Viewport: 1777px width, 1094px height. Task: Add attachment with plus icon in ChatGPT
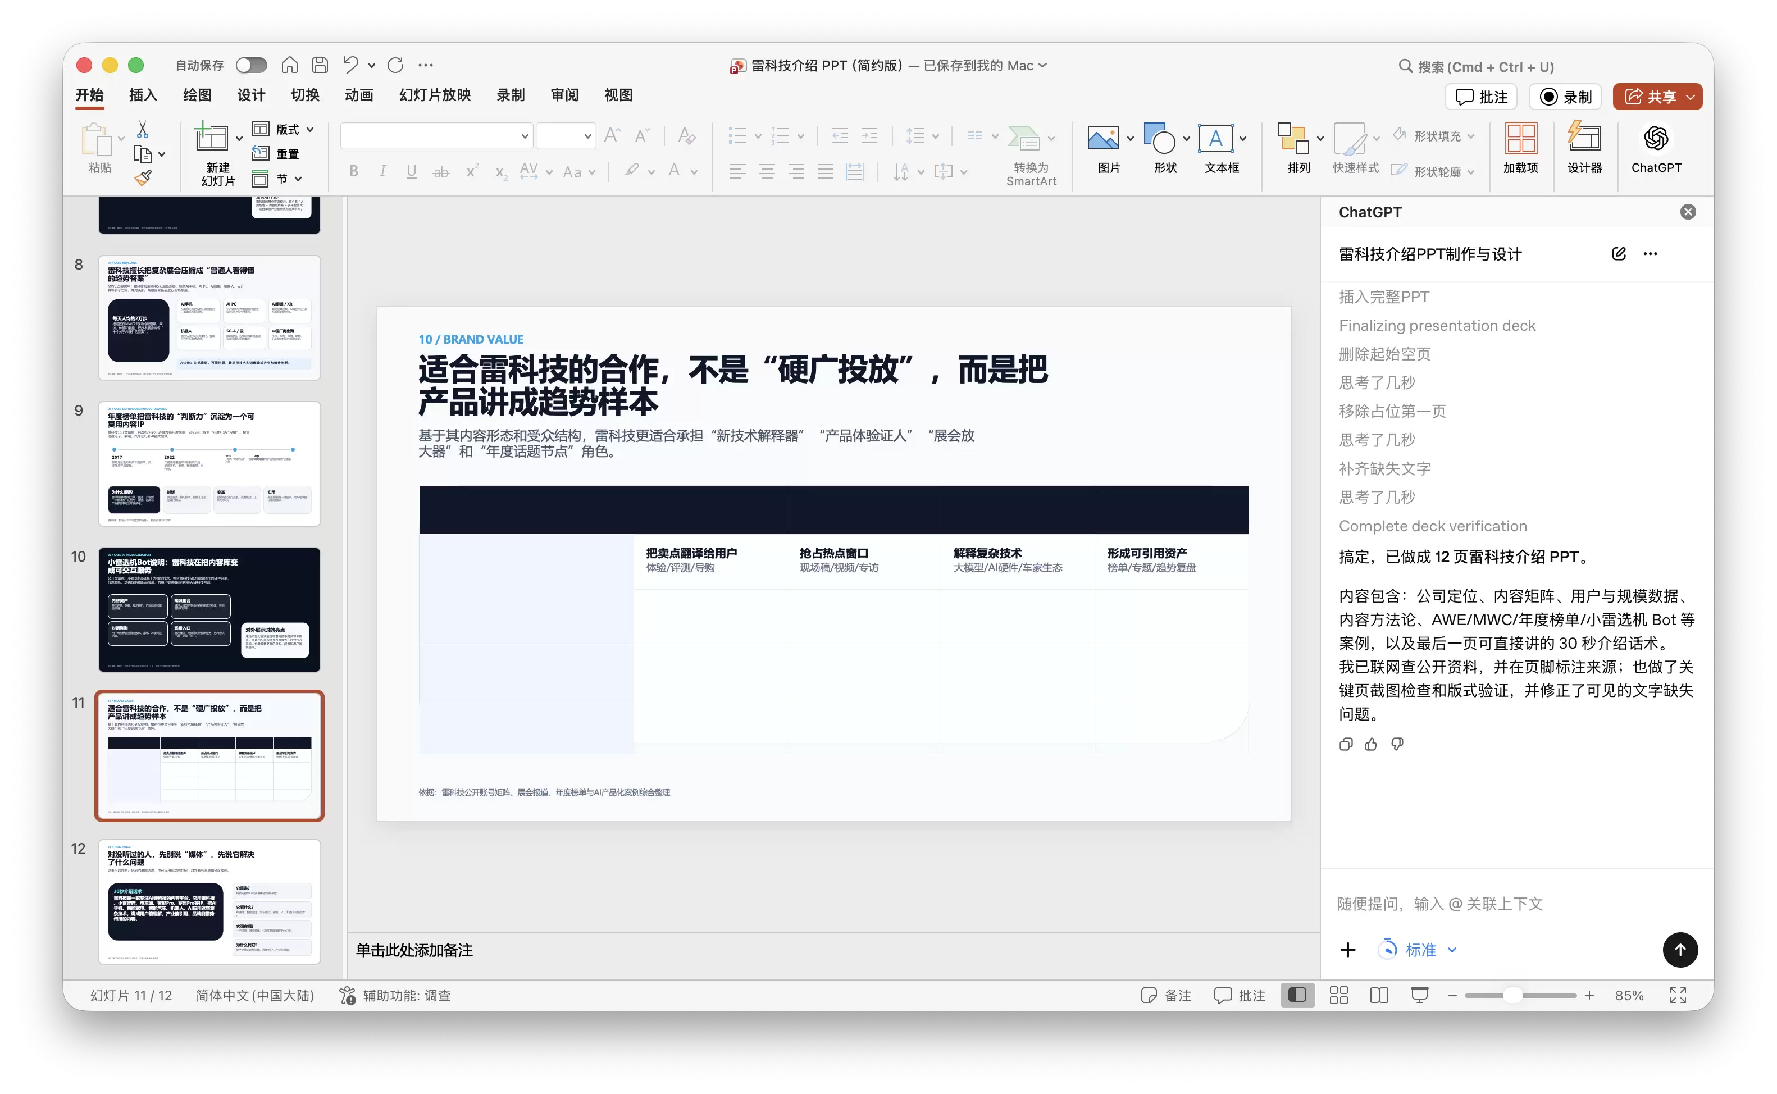pos(1347,950)
